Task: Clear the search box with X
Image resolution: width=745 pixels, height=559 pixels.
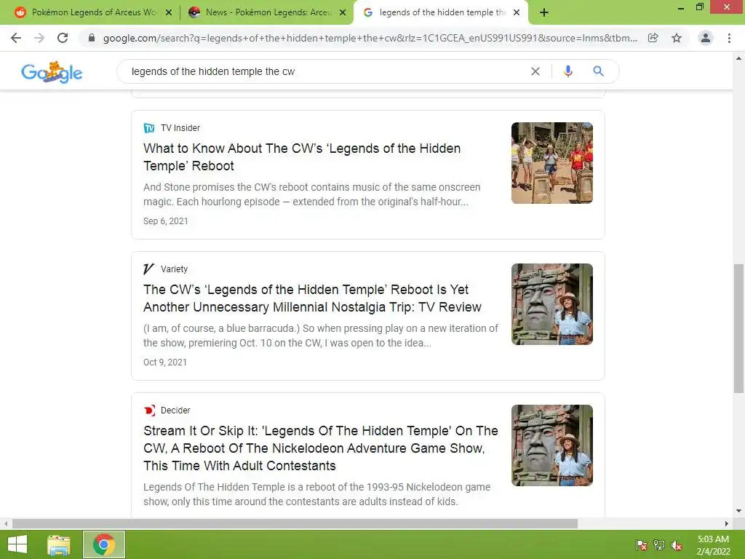Action: click(x=535, y=71)
